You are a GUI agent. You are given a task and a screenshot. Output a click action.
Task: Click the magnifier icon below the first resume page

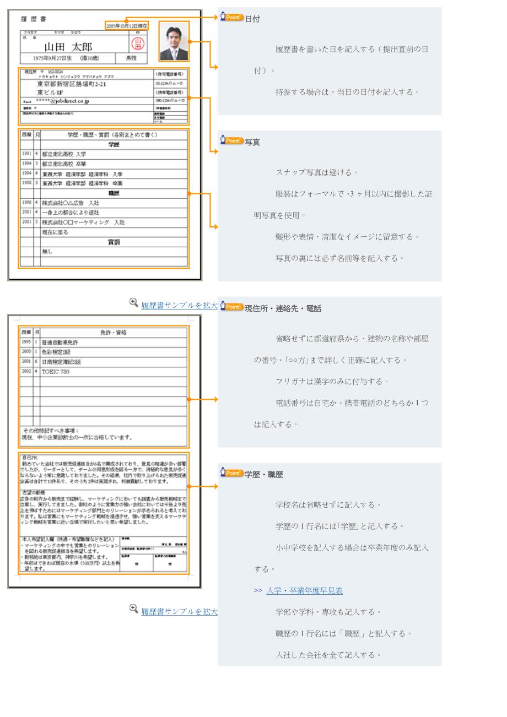pos(134,302)
